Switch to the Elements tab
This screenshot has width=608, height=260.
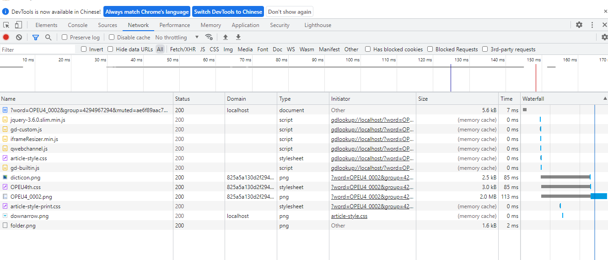pos(46,25)
